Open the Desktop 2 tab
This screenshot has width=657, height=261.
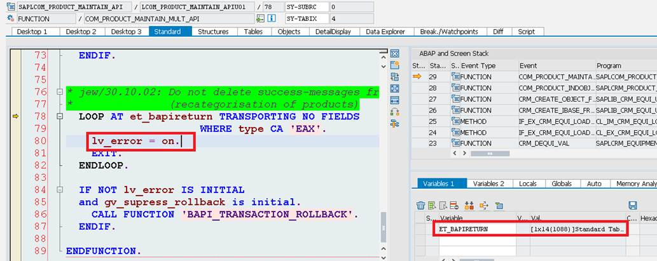coord(83,31)
